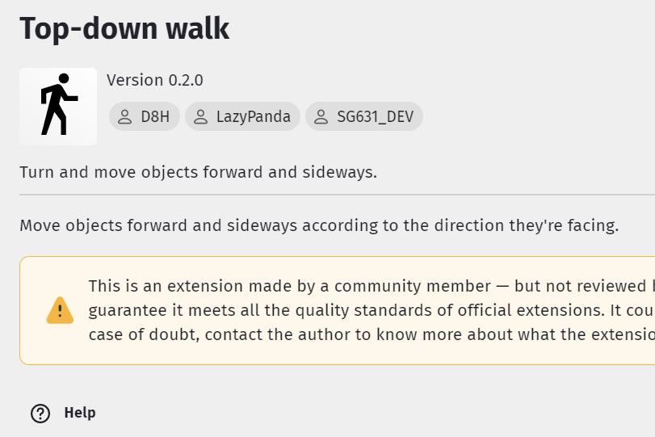This screenshot has width=655, height=437.
Task: Open the D8H author chip
Action: (x=145, y=116)
